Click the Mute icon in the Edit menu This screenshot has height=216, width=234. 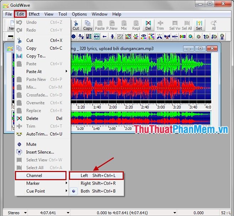click(19, 144)
